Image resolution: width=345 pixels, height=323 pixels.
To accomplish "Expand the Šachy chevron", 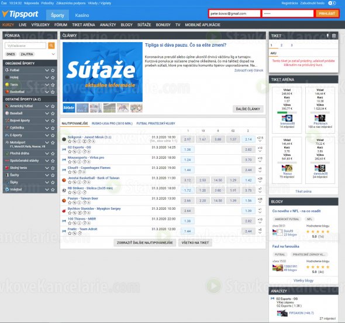I will 47,175.
